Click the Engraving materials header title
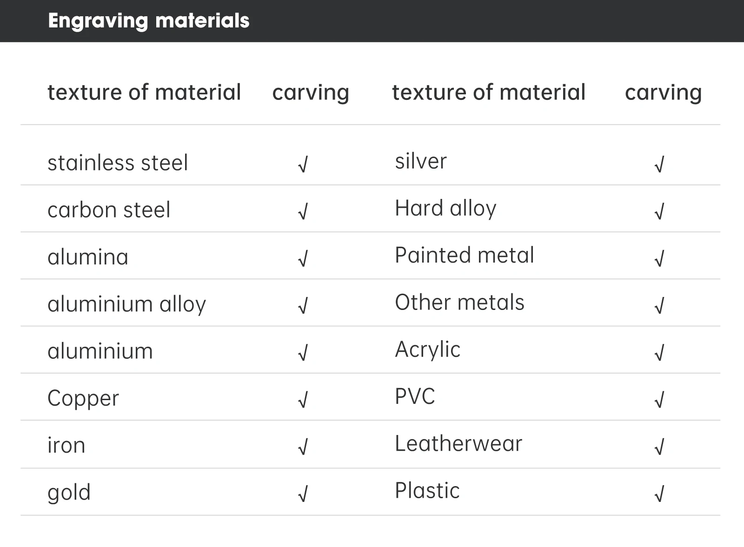Viewport: 744px width, 547px height. pyautogui.click(x=148, y=21)
